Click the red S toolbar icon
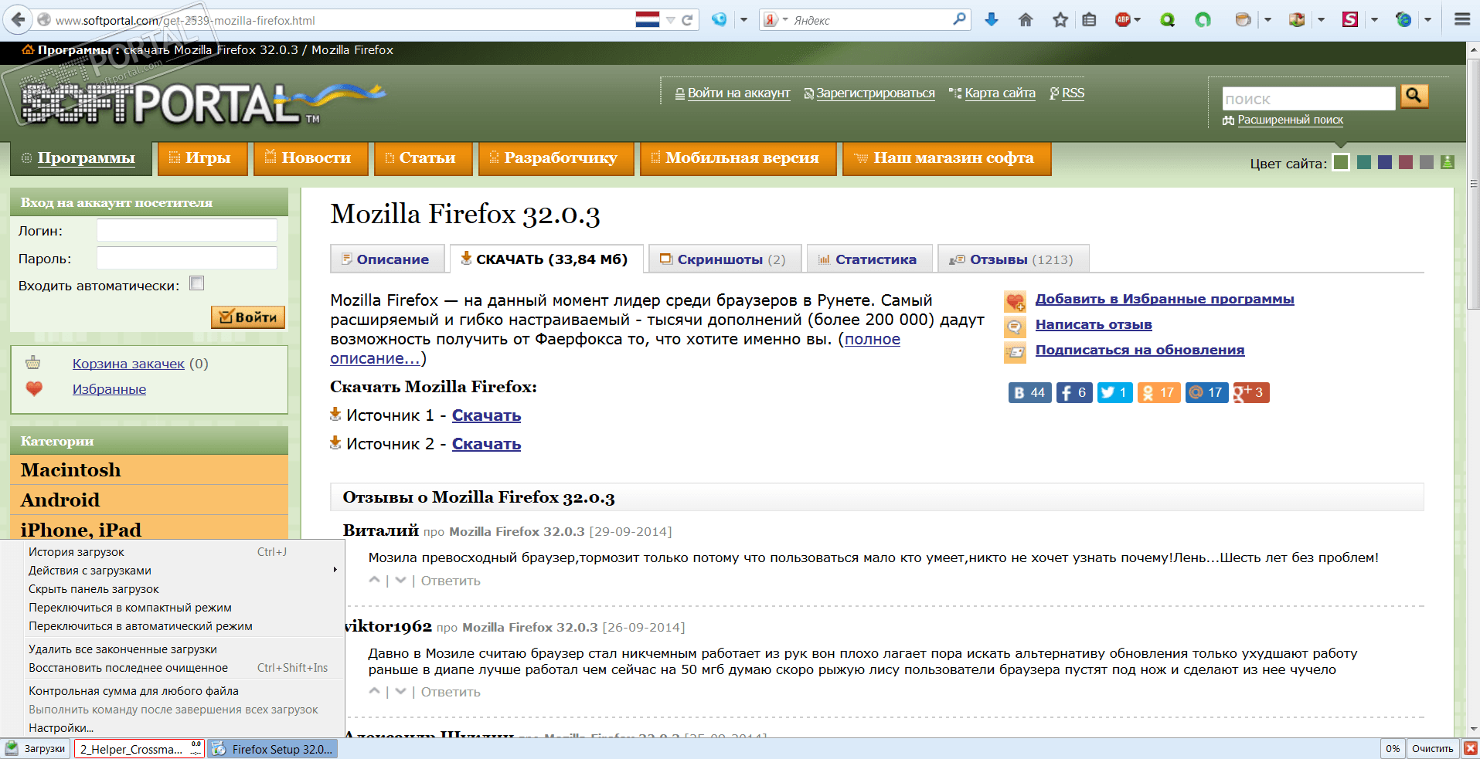Viewport: 1480px width, 759px height. [x=1350, y=19]
